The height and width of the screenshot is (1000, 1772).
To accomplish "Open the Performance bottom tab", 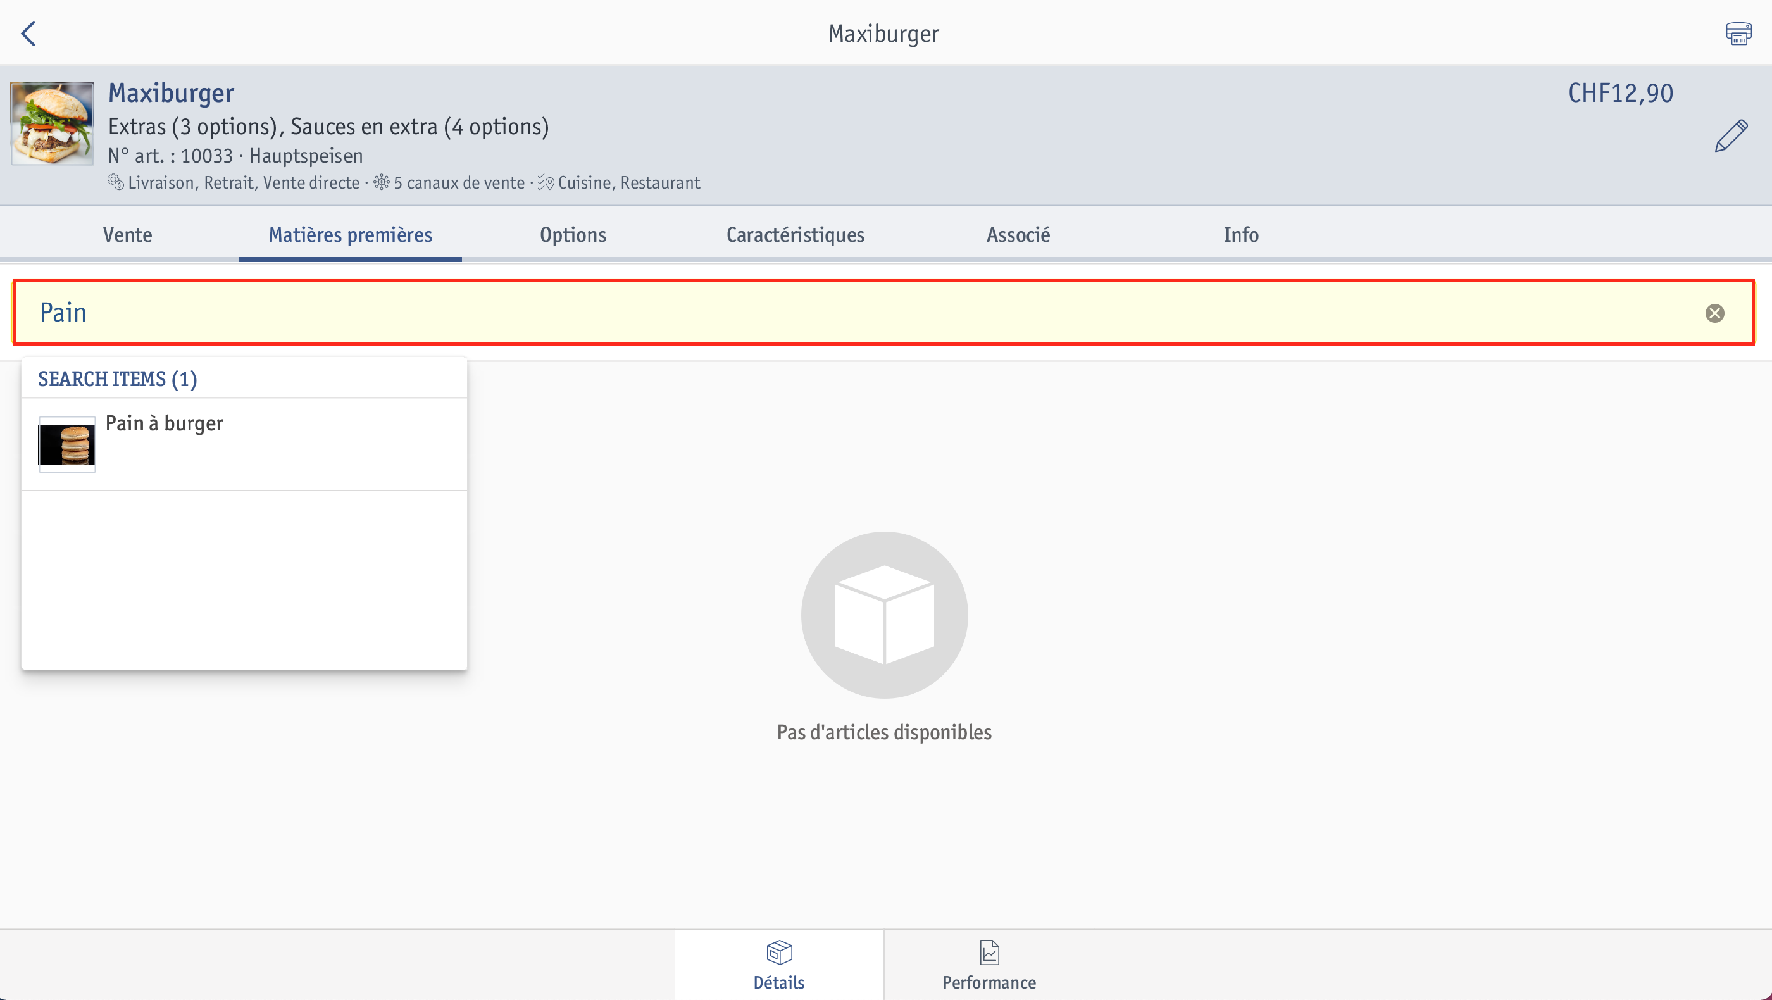I will (989, 964).
